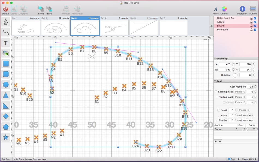Enable the Insert checkbox
The width and height of the screenshot is (259, 162).
(219, 110)
